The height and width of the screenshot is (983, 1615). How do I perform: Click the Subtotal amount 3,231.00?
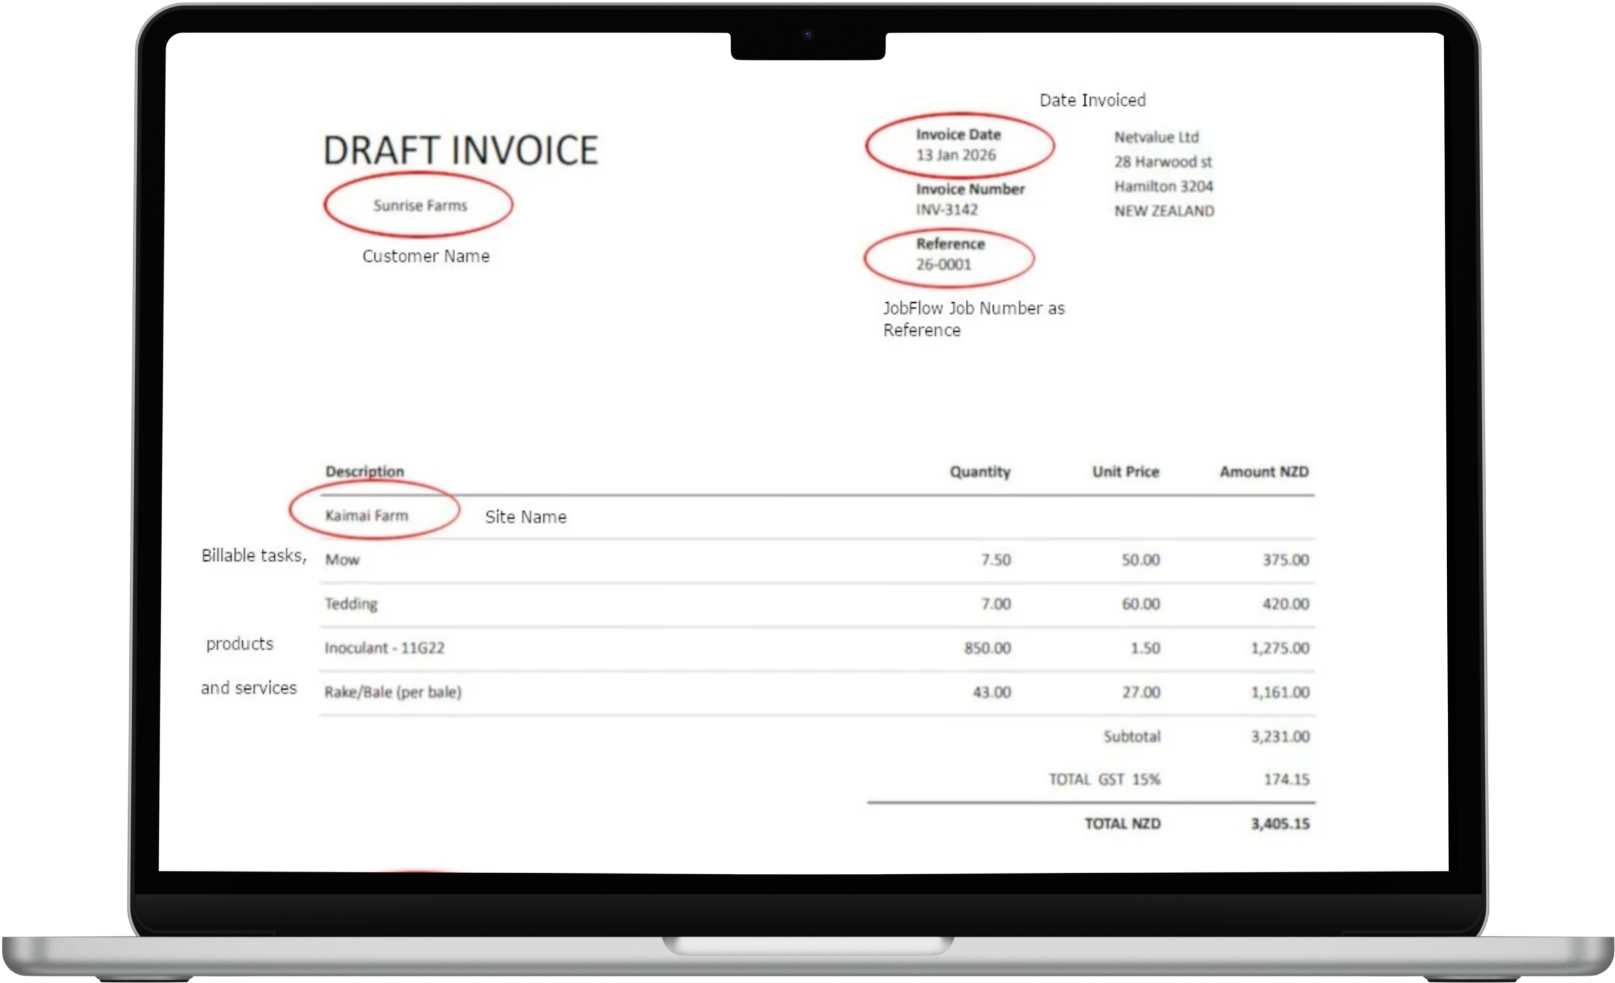(x=1280, y=736)
